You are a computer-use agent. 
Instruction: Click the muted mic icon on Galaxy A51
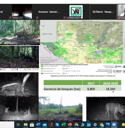pos(10,18)
